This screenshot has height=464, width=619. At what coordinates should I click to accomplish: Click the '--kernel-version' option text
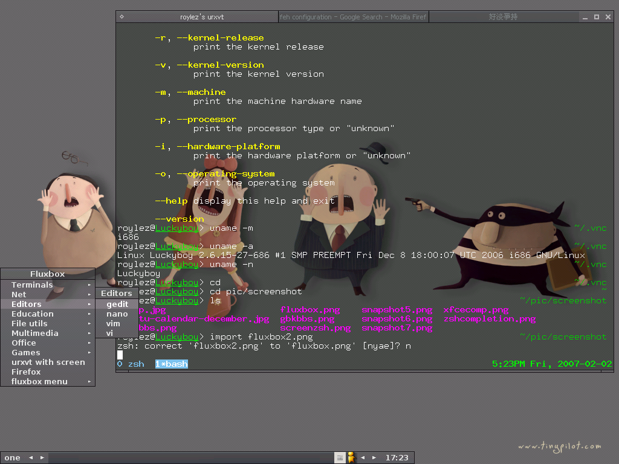point(220,65)
